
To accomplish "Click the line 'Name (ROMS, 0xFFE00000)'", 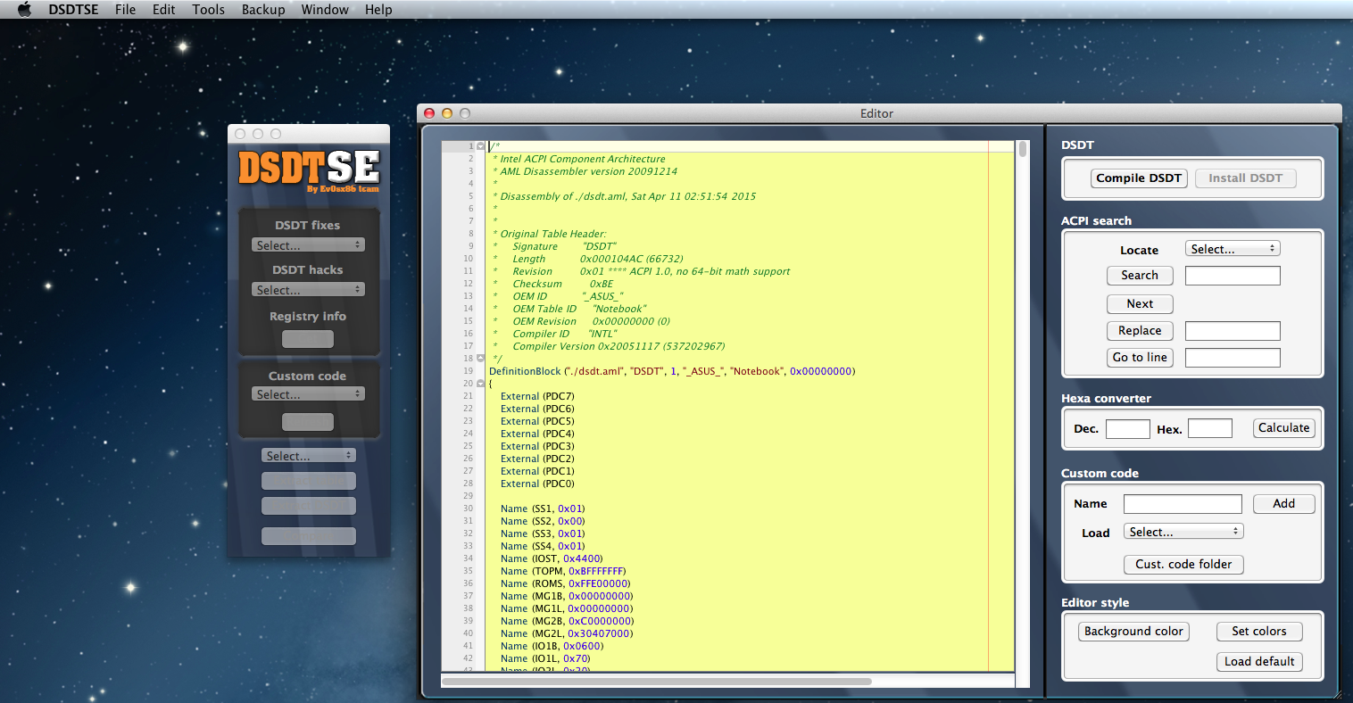I will 565,583.
